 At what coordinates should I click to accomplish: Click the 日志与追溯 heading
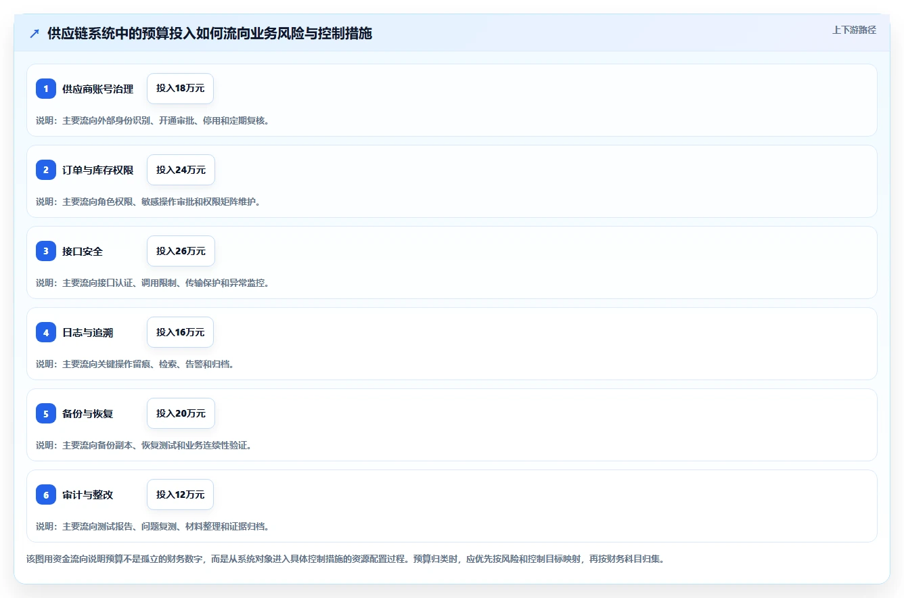(88, 332)
